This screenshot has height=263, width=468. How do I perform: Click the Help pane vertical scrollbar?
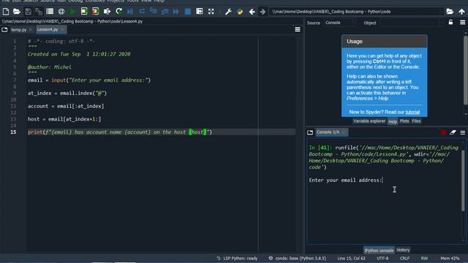coord(465,70)
